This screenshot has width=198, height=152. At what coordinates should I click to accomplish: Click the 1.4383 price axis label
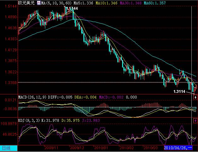[x=11, y=39]
